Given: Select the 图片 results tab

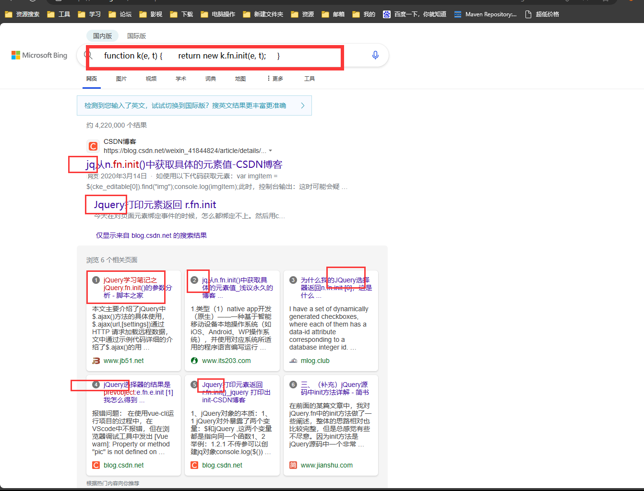Looking at the screenshot, I should (x=121, y=79).
